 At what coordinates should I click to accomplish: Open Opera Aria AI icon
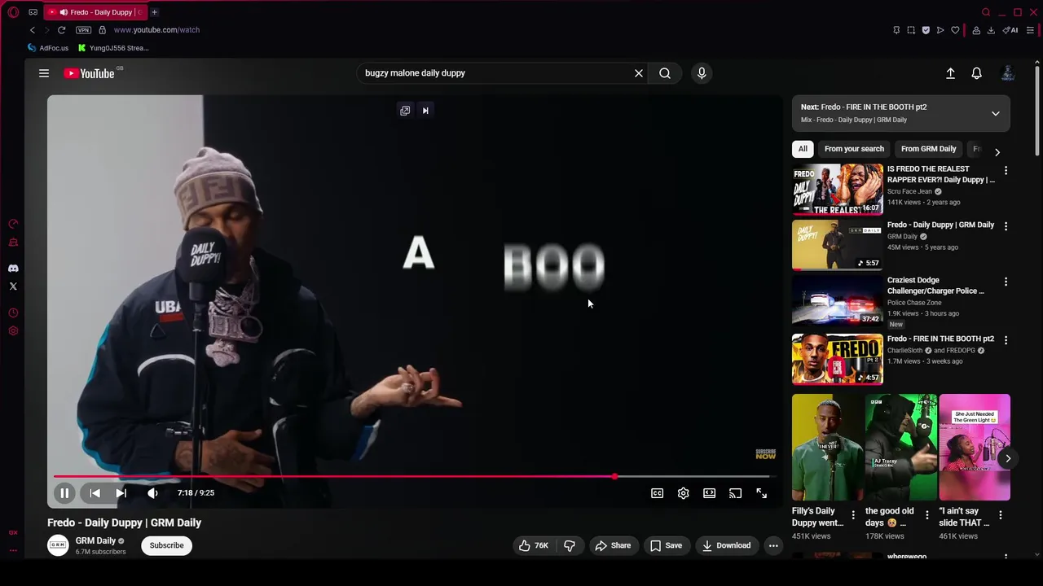pyautogui.click(x=1010, y=30)
